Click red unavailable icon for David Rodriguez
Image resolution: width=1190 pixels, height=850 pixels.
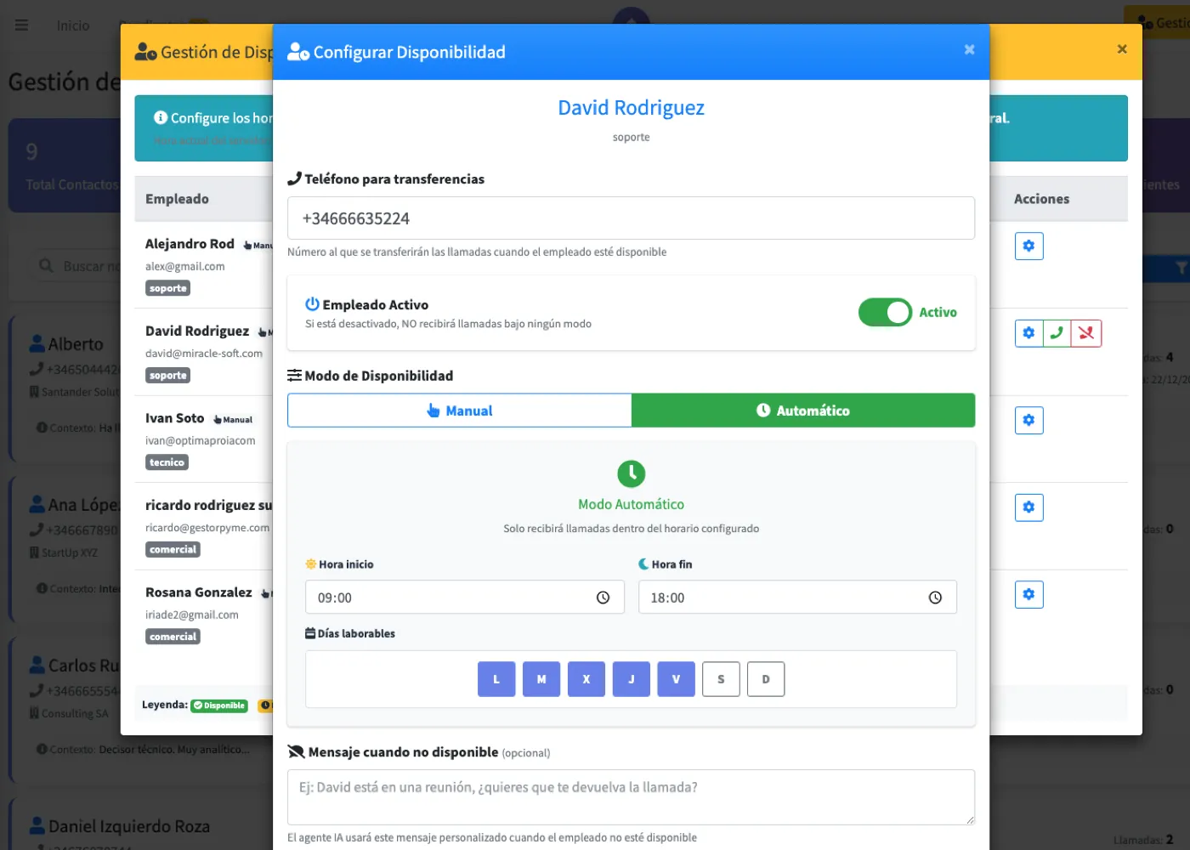[x=1086, y=333]
